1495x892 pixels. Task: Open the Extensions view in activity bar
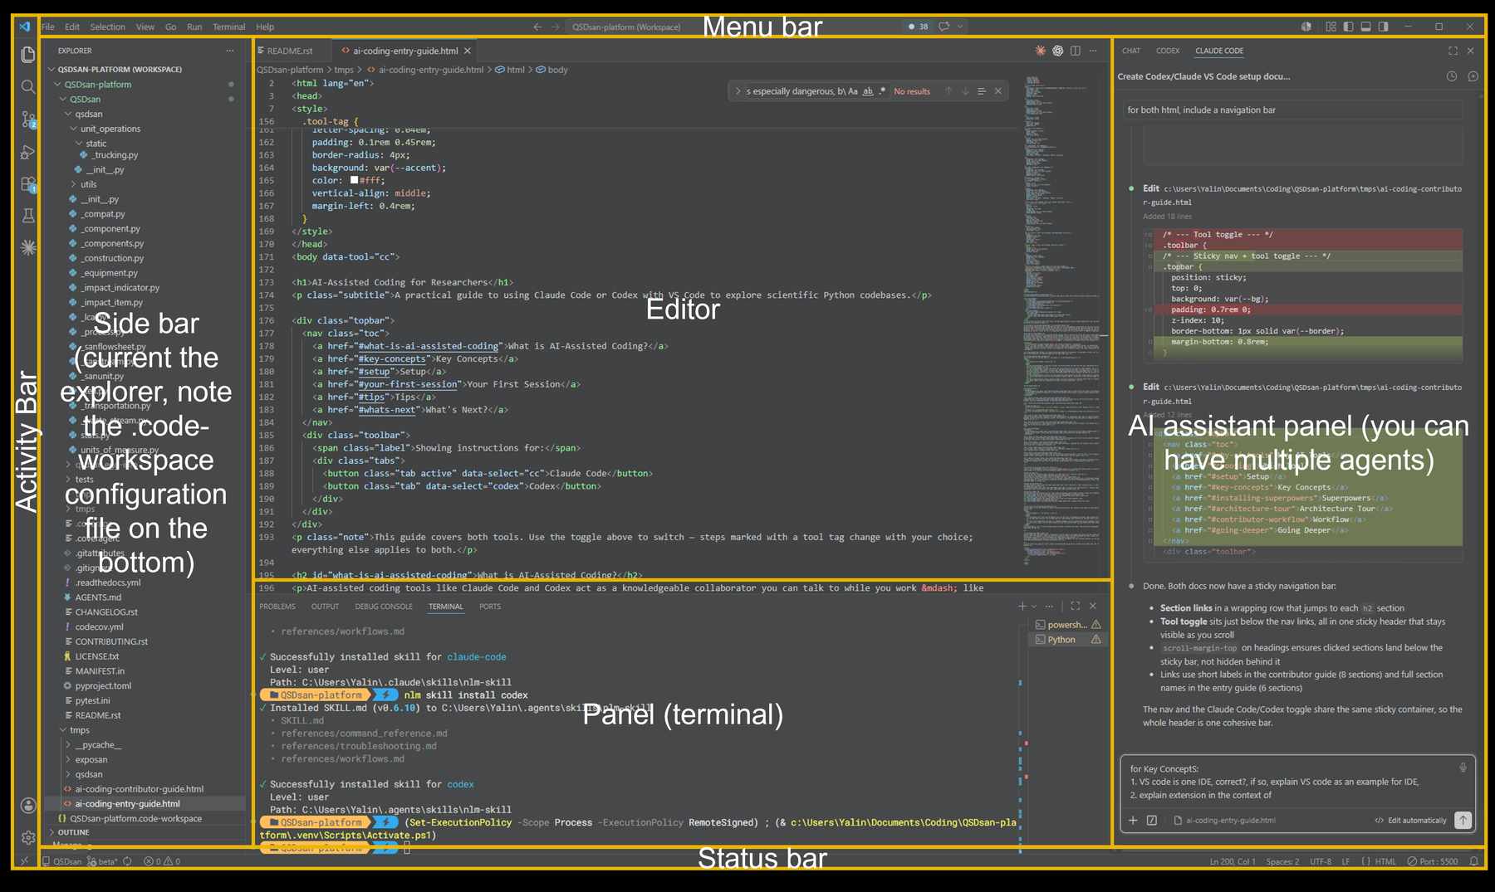coord(27,183)
